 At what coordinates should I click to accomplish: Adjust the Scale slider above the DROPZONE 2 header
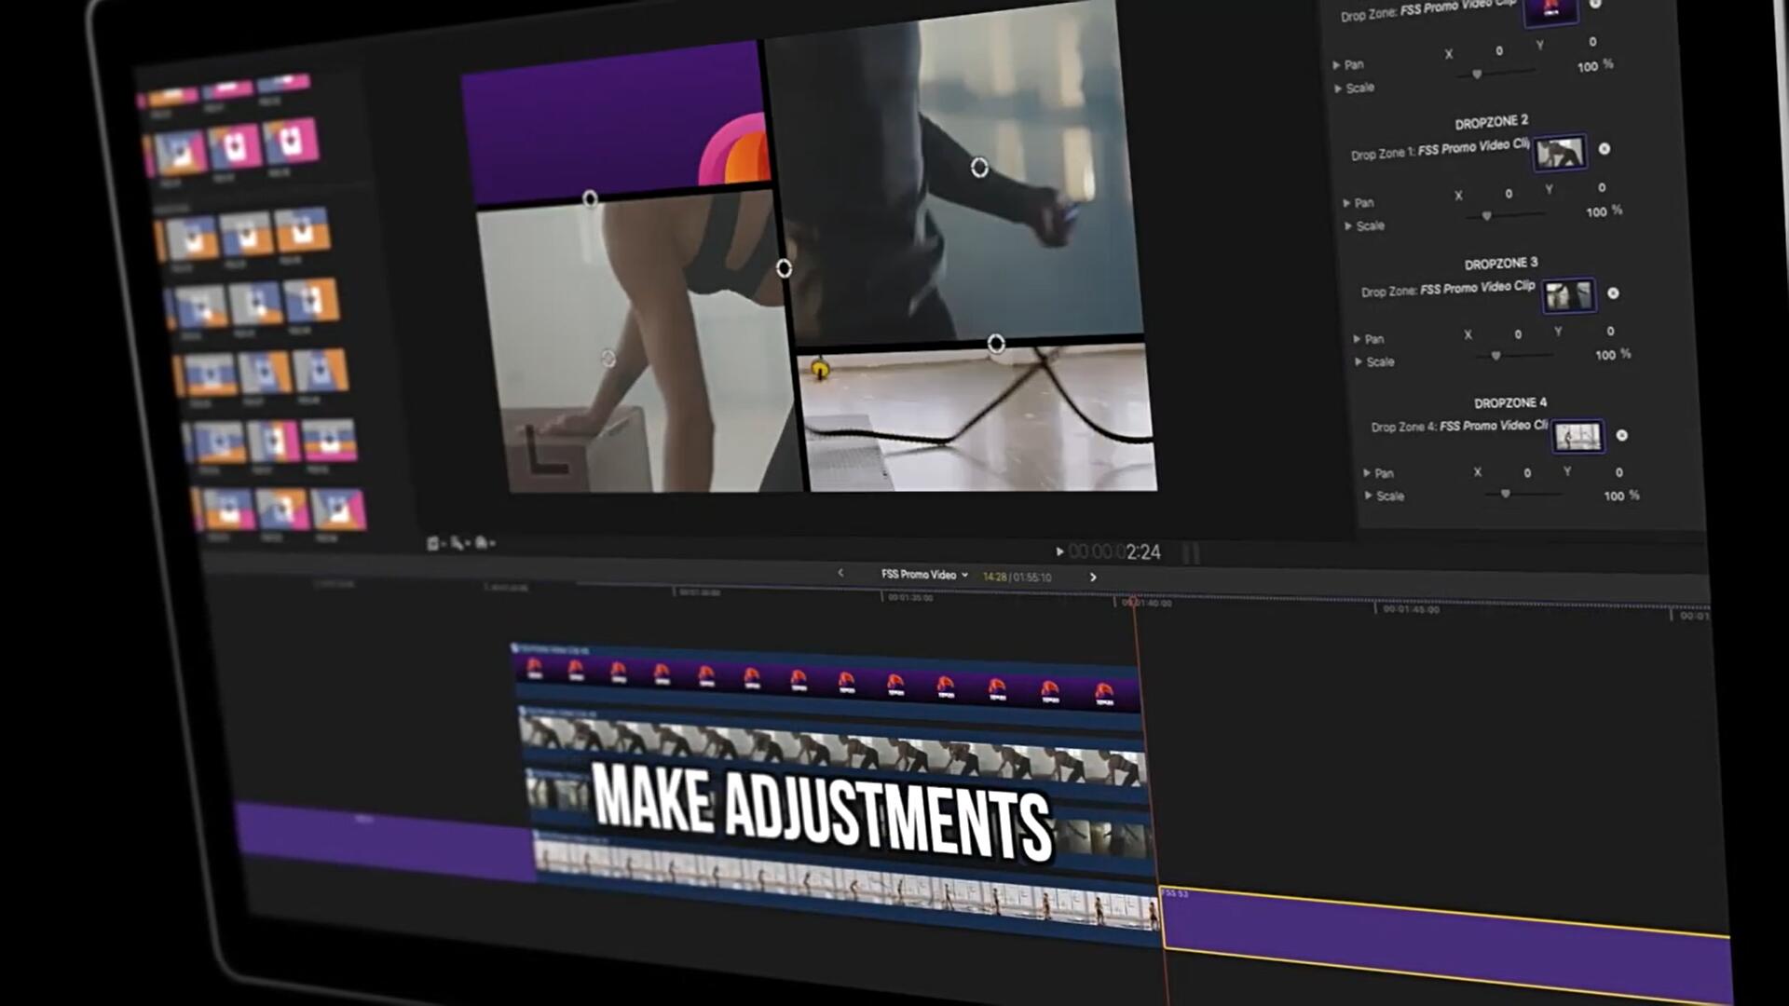pyautogui.click(x=1496, y=73)
